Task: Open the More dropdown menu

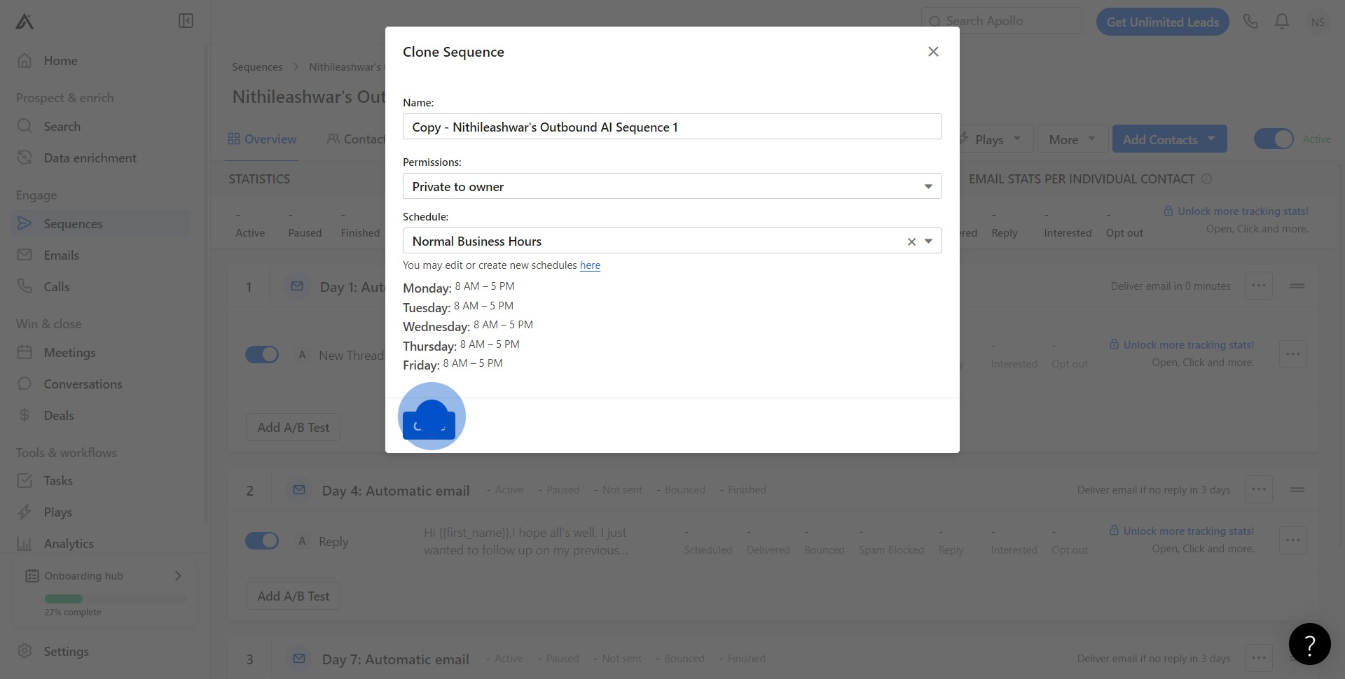Action: click(x=1072, y=139)
